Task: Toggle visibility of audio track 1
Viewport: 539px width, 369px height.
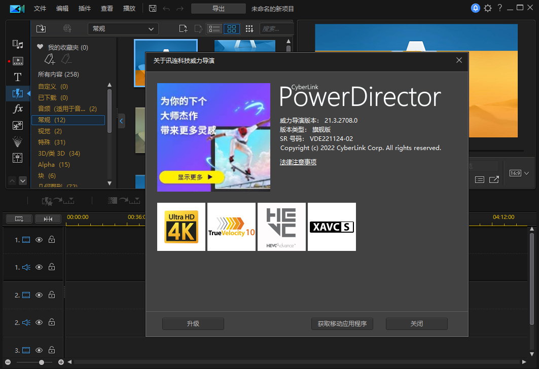Action: coord(39,267)
